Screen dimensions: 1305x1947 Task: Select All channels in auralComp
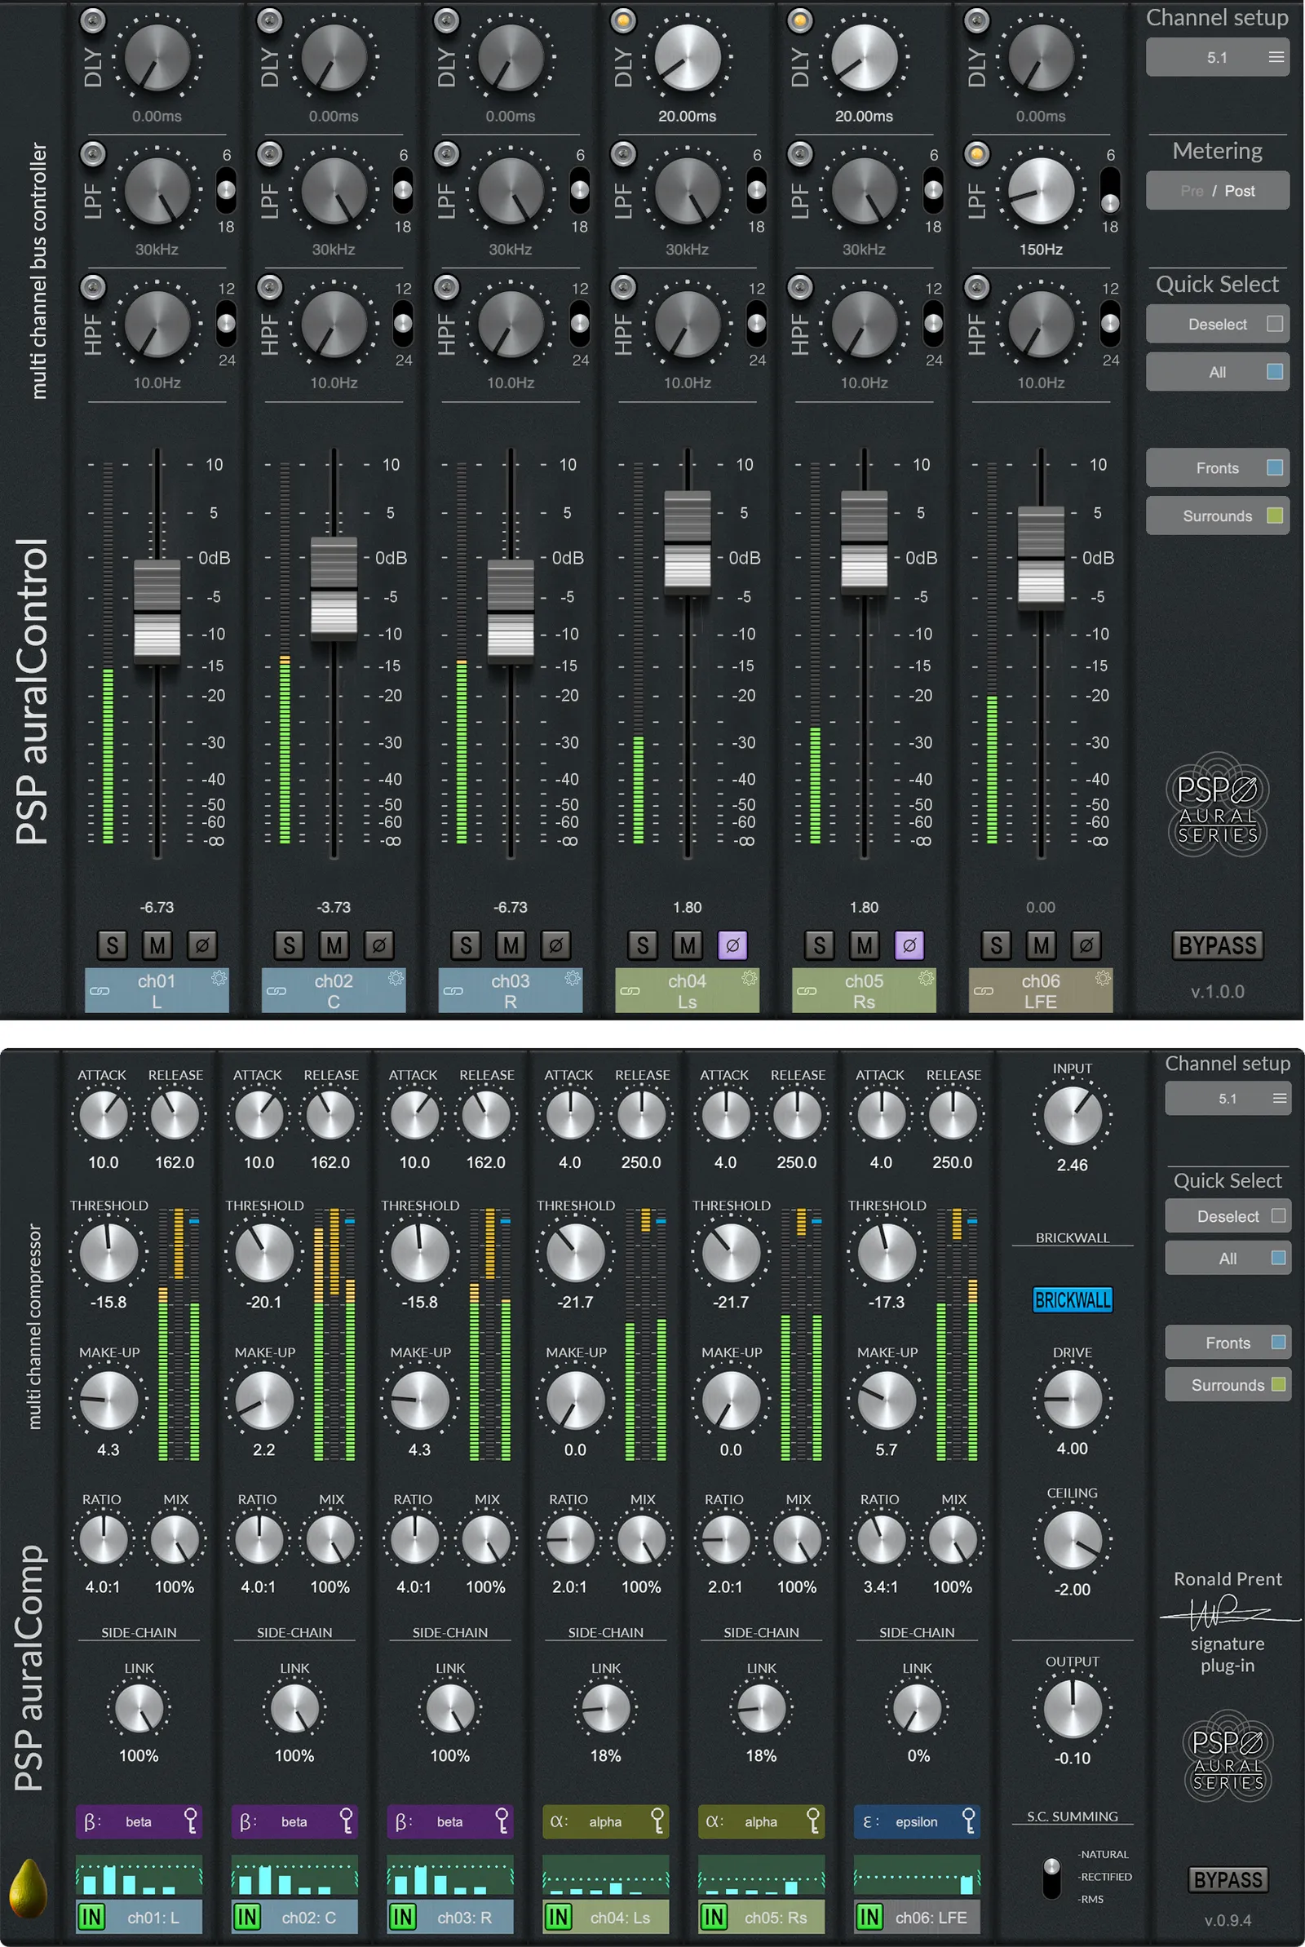(x=1228, y=1258)
